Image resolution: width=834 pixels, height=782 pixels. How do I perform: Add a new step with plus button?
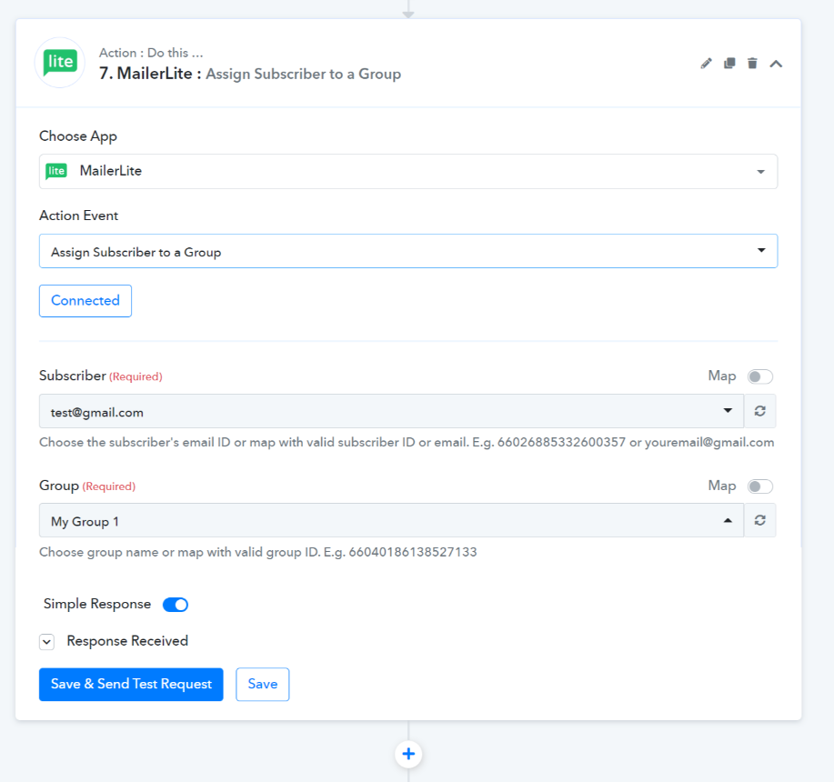pyautogui.click(x=408, y=754)
